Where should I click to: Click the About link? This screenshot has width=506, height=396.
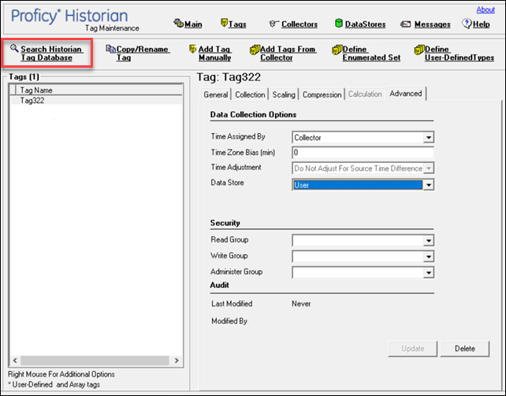[x=486, y=9]
